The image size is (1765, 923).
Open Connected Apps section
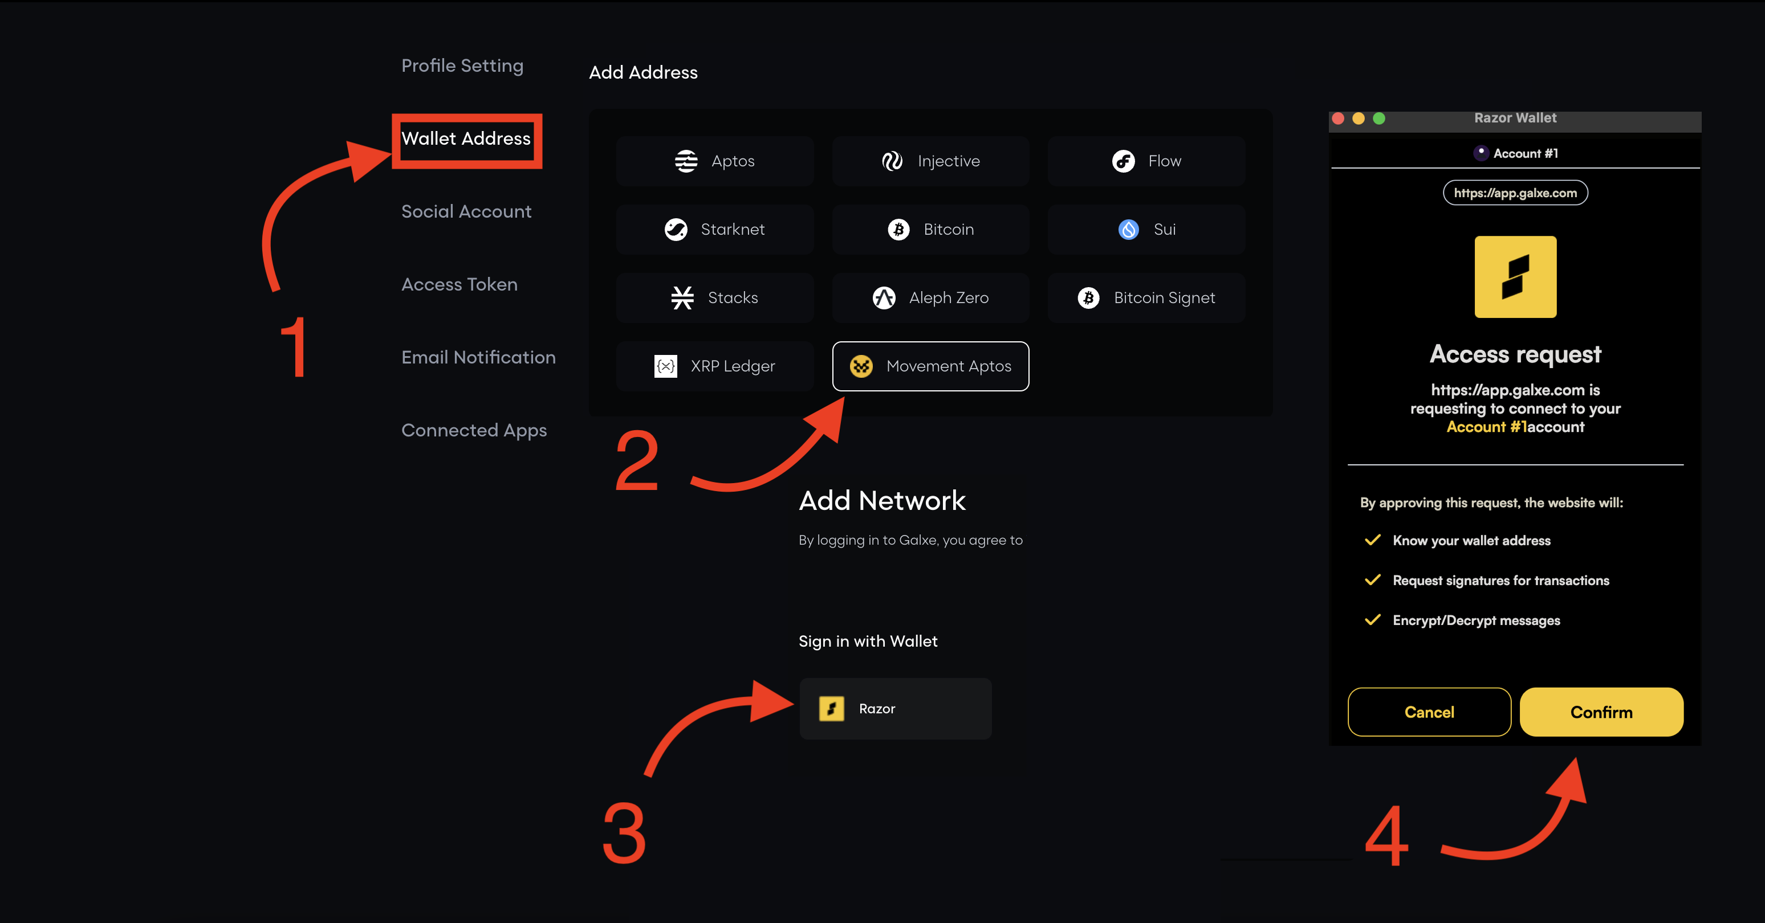[x=473, y=430]
